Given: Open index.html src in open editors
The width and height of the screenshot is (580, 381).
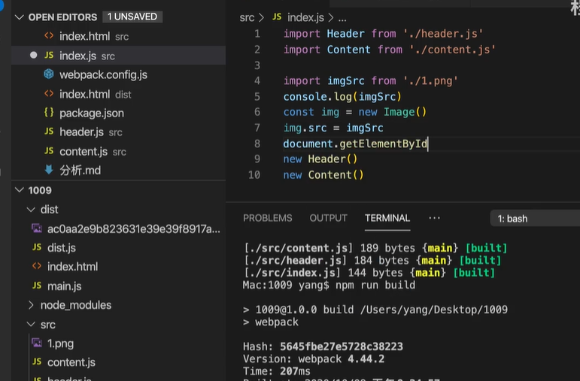Looking at the screenshot, I should point(118,36).
